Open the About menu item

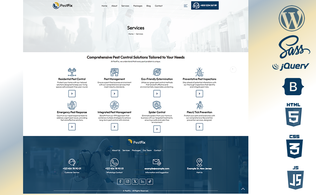click(114, 6)
